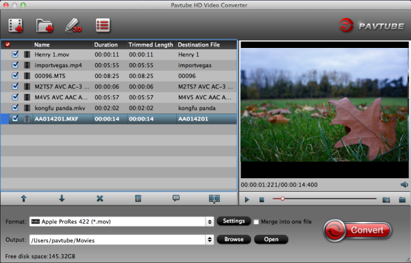Move selected item up with arrow icon
The width and height of the screenshot is (411, 263).
[23, 199]
